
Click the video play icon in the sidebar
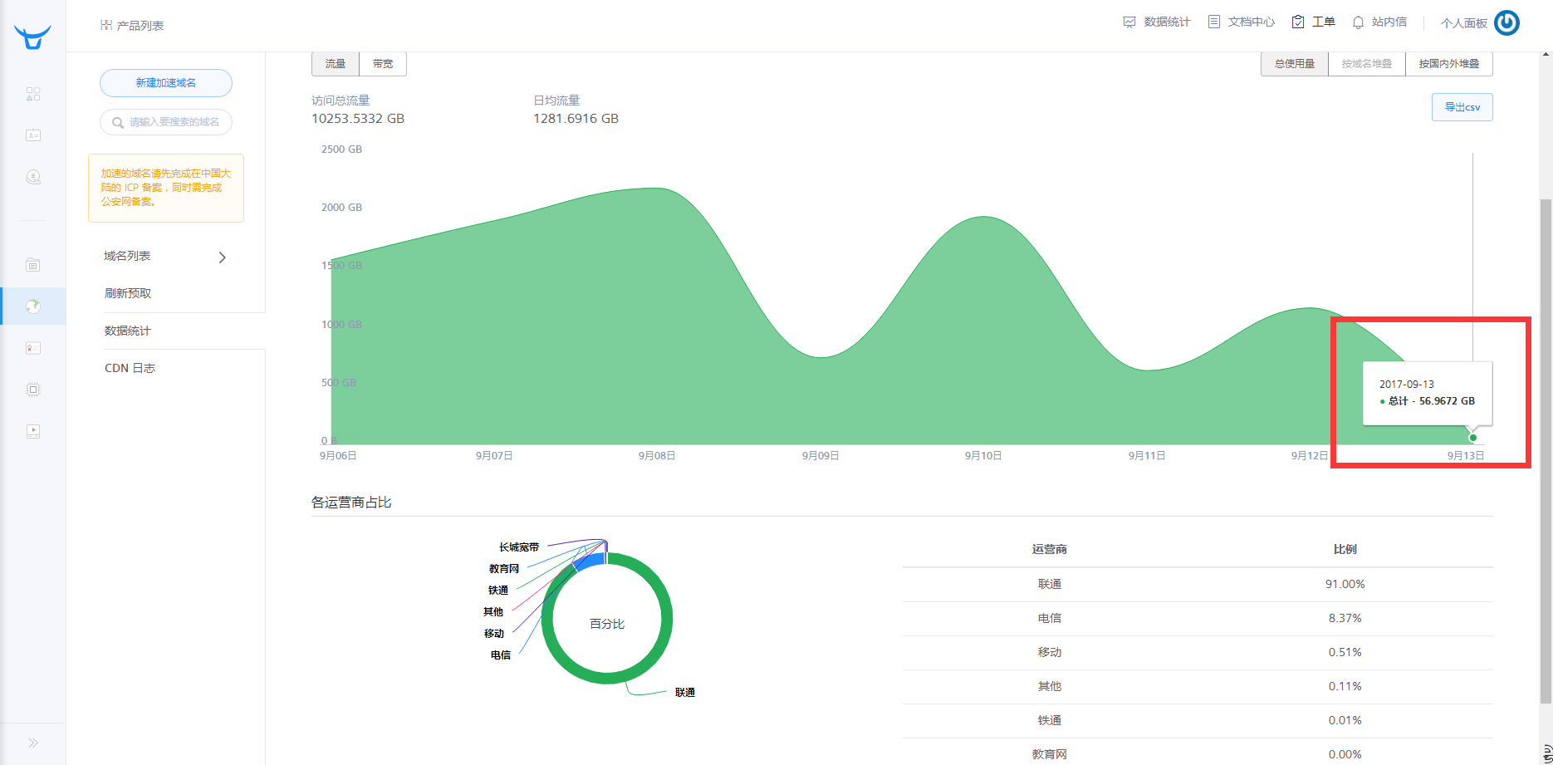point(33,431)
